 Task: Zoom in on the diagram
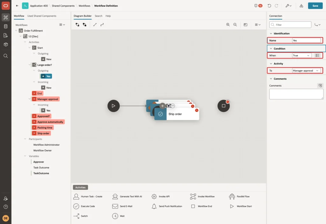[228, 24]
